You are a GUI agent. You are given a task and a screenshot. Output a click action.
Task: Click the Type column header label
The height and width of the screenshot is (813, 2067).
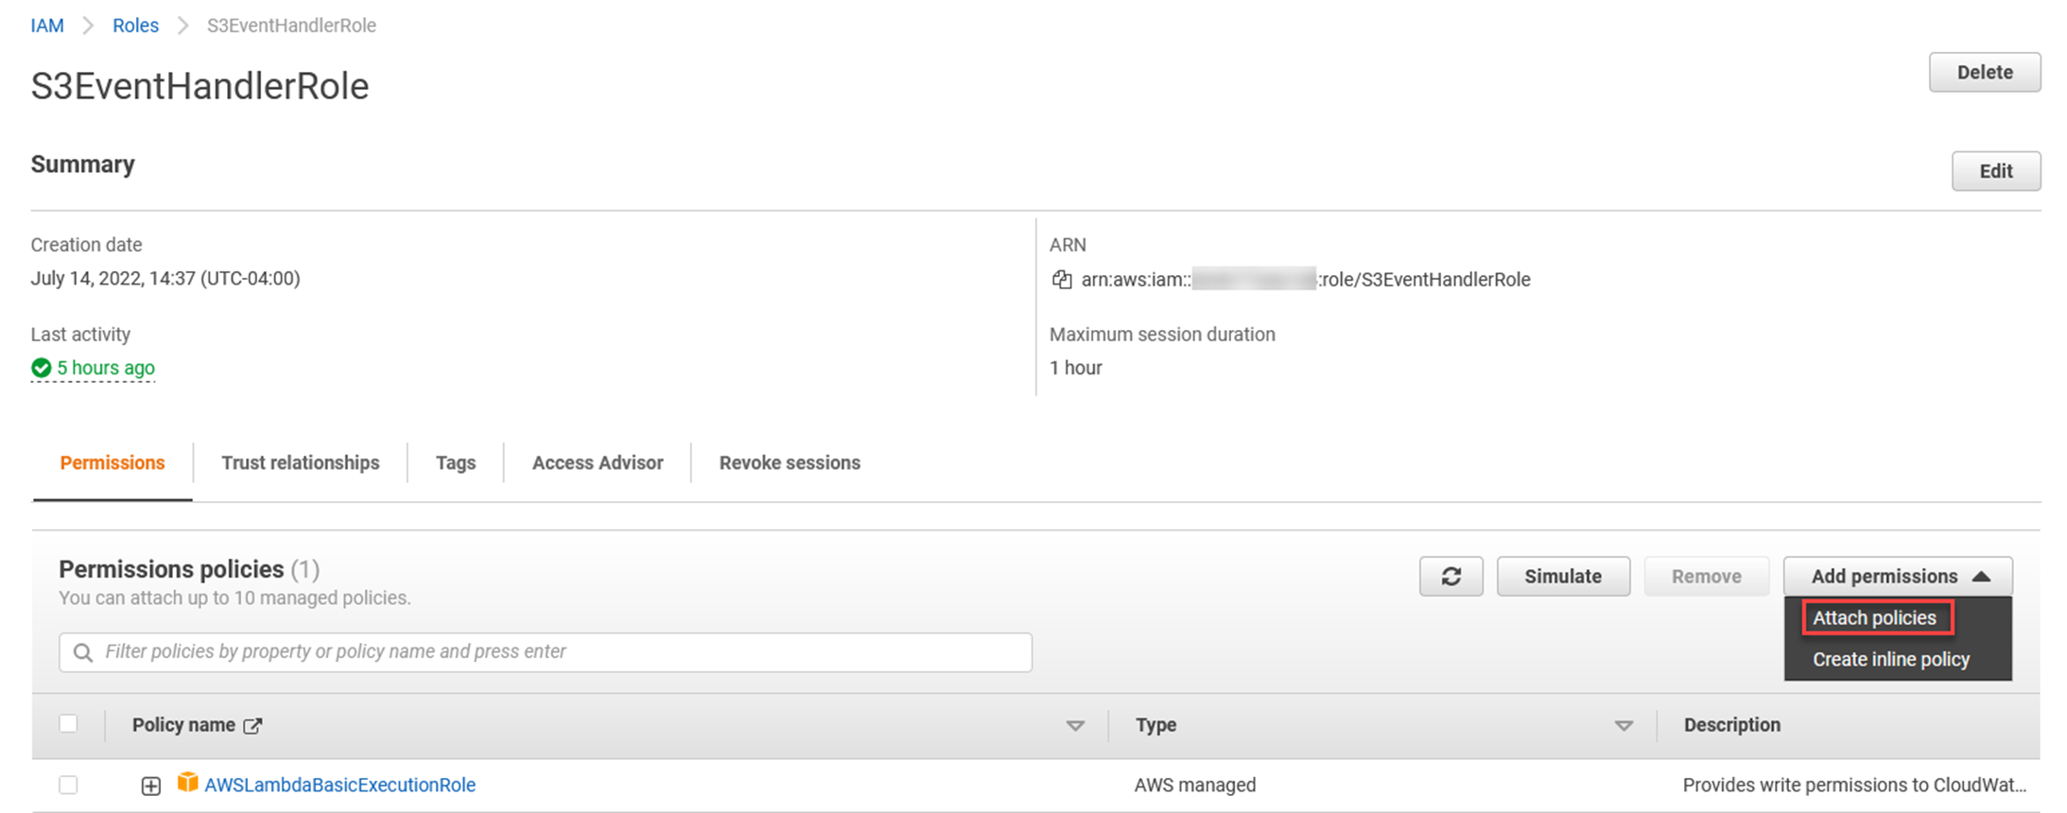pyautogui.click(x=1155, y=725)
